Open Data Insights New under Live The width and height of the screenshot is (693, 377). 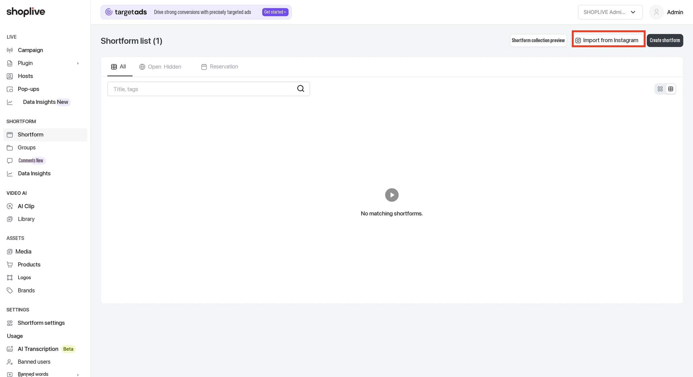(x=46, y=102)
